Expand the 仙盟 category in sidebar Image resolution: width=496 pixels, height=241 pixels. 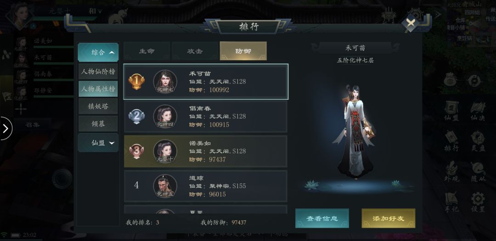click(x=98, y=143)
